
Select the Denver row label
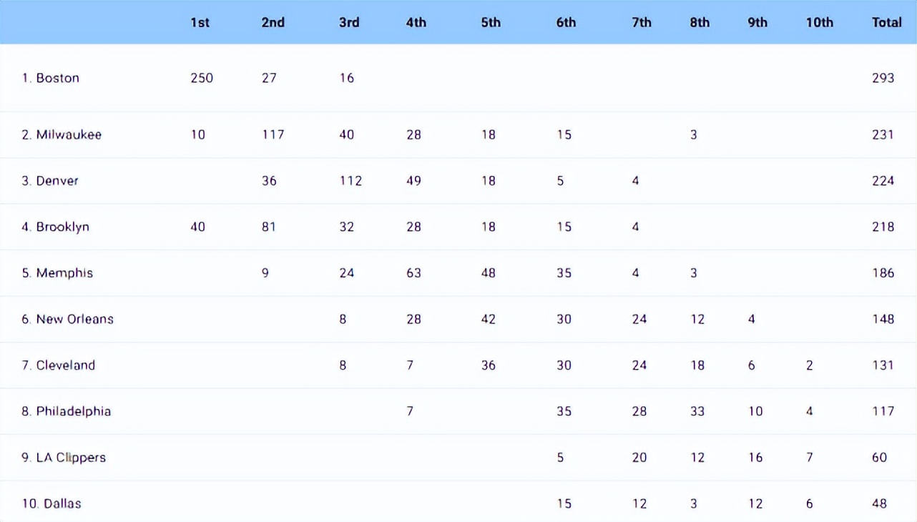(50, 181)
